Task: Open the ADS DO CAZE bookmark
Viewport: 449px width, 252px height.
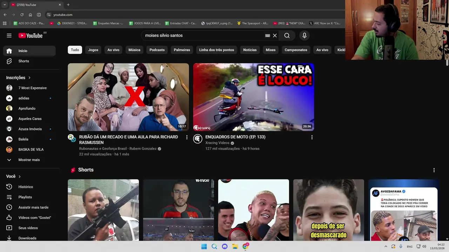Action: (x=29, y=23)
